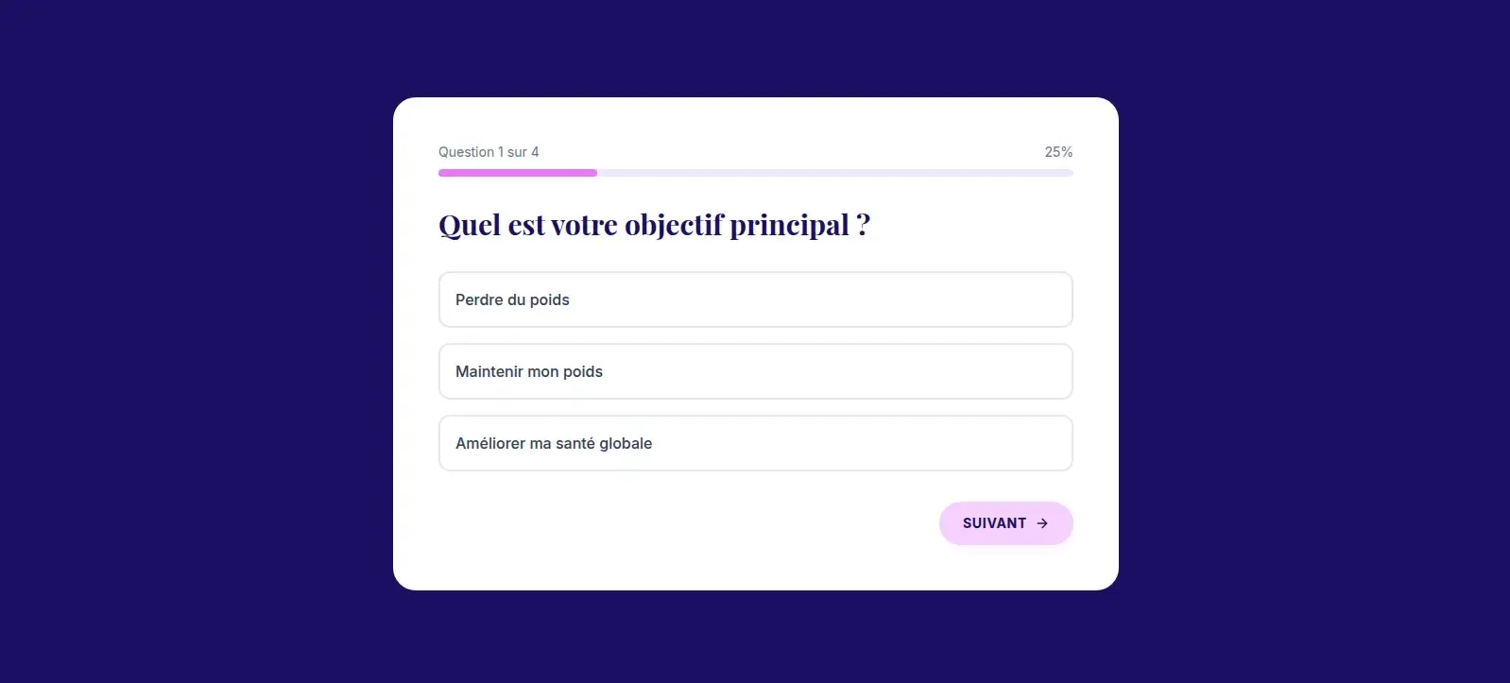Click the word "Maintenir" in the second answer
This screenshot has width=1510, height=683.
click(x=489, y=371)
